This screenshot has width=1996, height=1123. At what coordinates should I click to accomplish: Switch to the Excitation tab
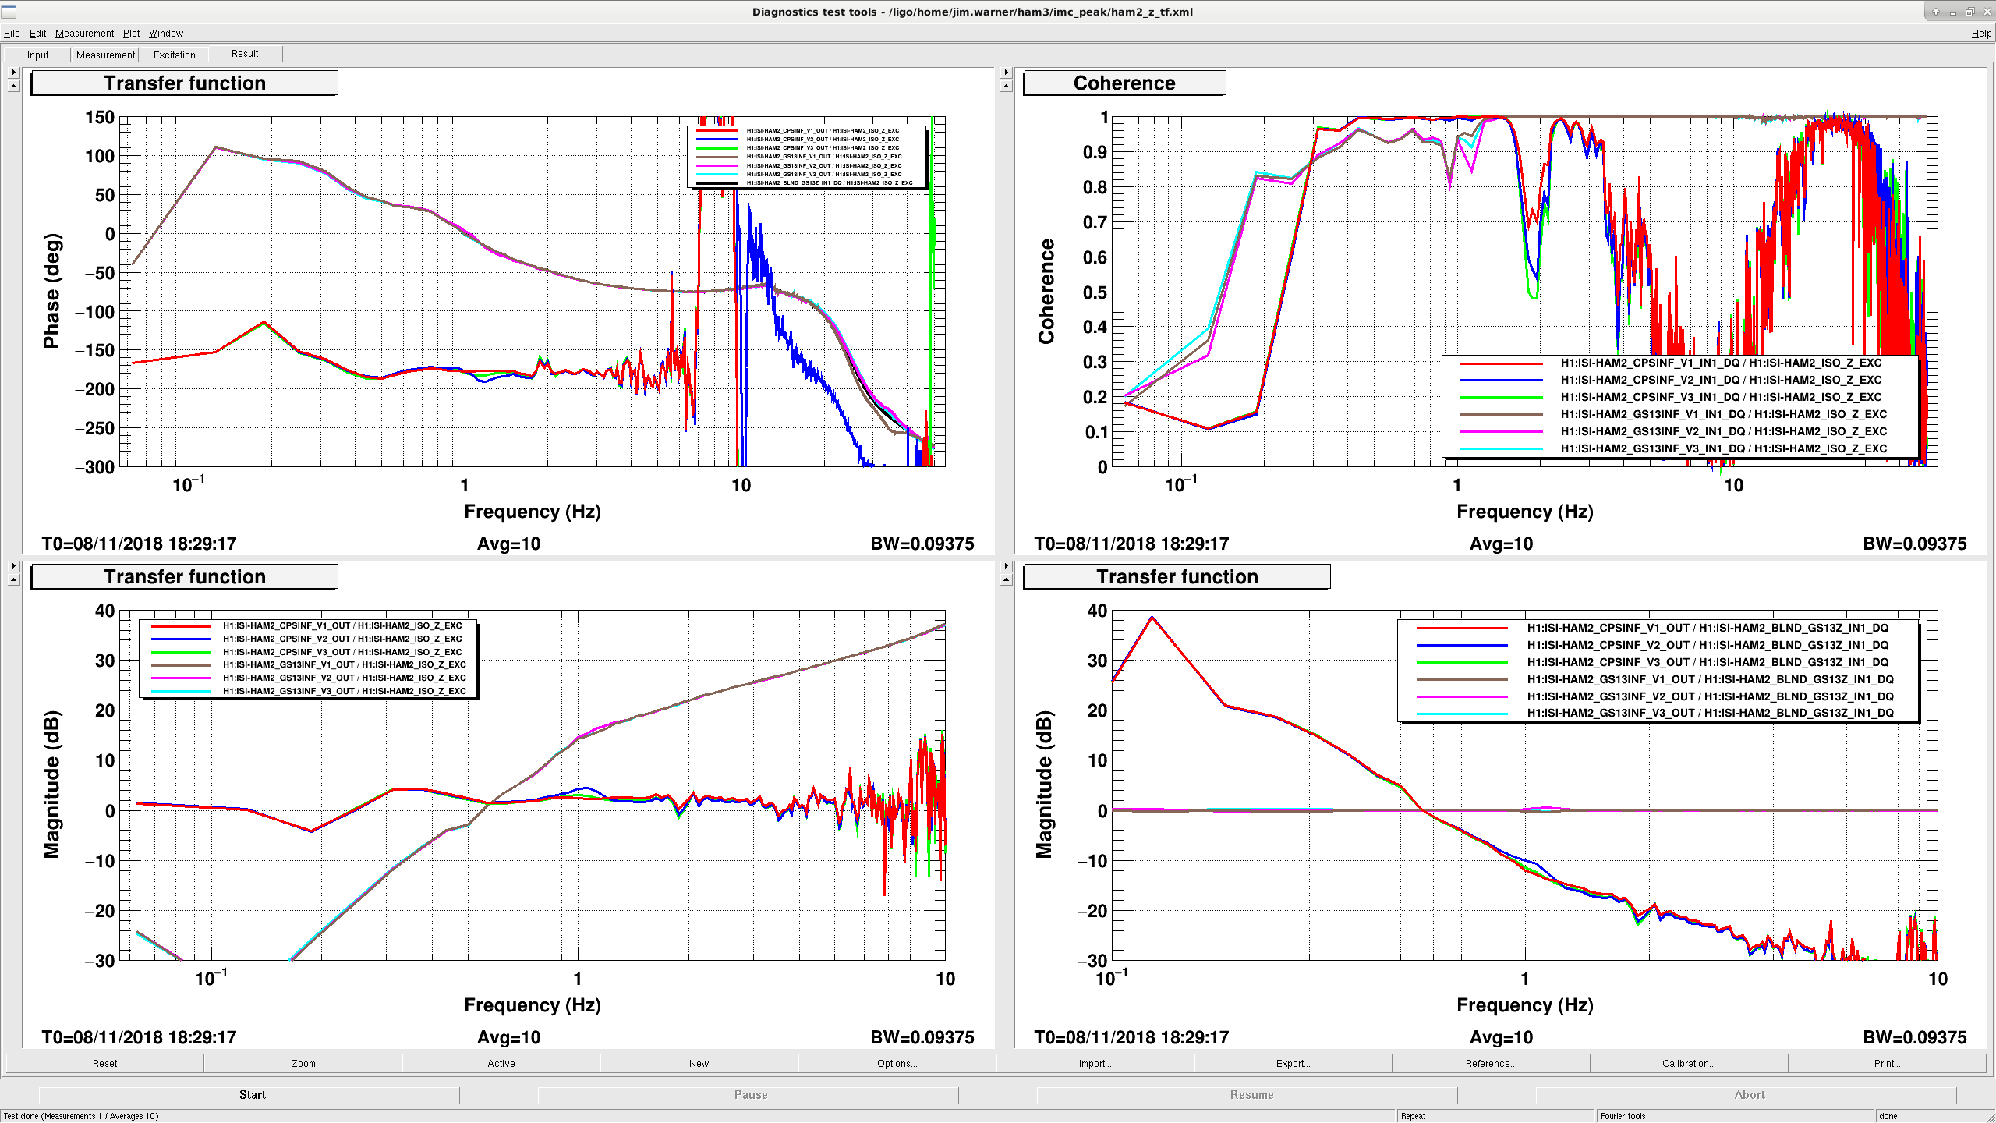(175, 55)
